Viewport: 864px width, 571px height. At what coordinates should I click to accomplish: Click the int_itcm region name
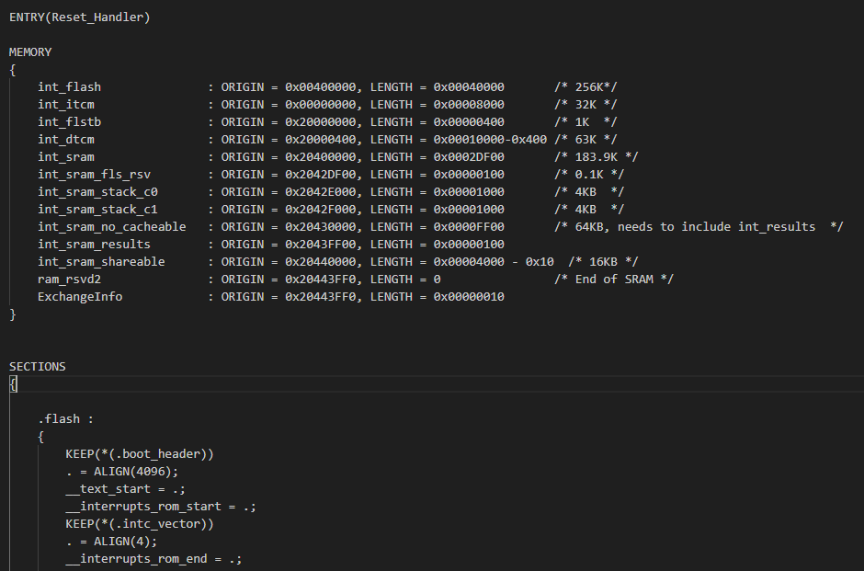[65, 105]
